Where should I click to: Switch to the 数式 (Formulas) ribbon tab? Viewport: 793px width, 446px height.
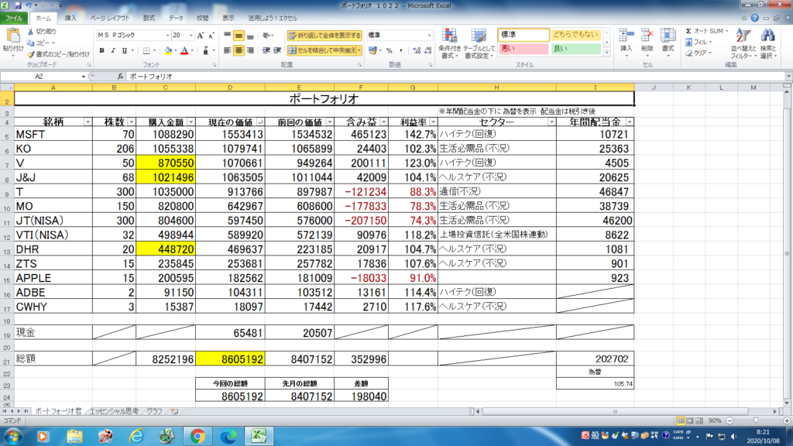tap(149, 19)
